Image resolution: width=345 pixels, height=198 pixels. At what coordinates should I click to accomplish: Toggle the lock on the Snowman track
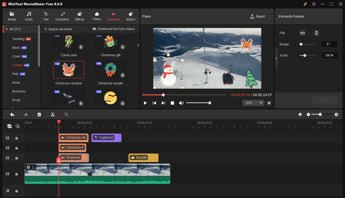[x=16, y=158]
